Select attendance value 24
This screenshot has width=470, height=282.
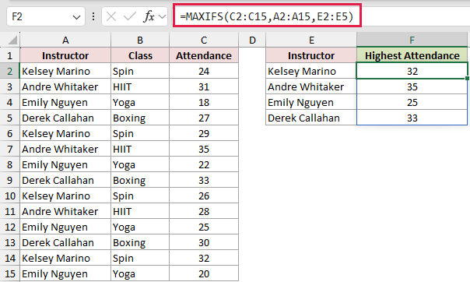coord(204,71)
